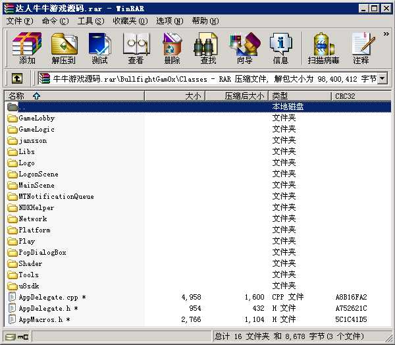Sort by the 压缩后大小 column header
The height and width of the screenshot is (345, 395).
tap(237, 96)
